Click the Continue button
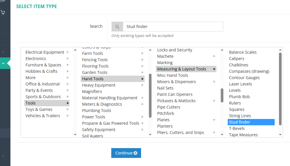290x166 pixels. [x=126, y=153]
